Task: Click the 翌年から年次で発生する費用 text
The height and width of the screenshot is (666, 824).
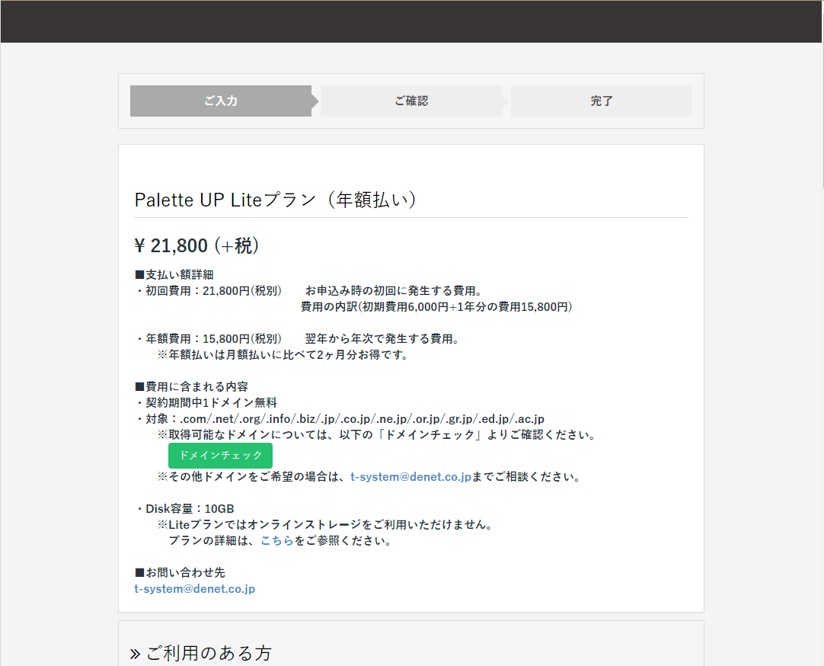Action: [x=382, y=338]
